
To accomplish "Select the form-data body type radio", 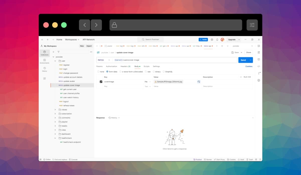I will point(107,72).
